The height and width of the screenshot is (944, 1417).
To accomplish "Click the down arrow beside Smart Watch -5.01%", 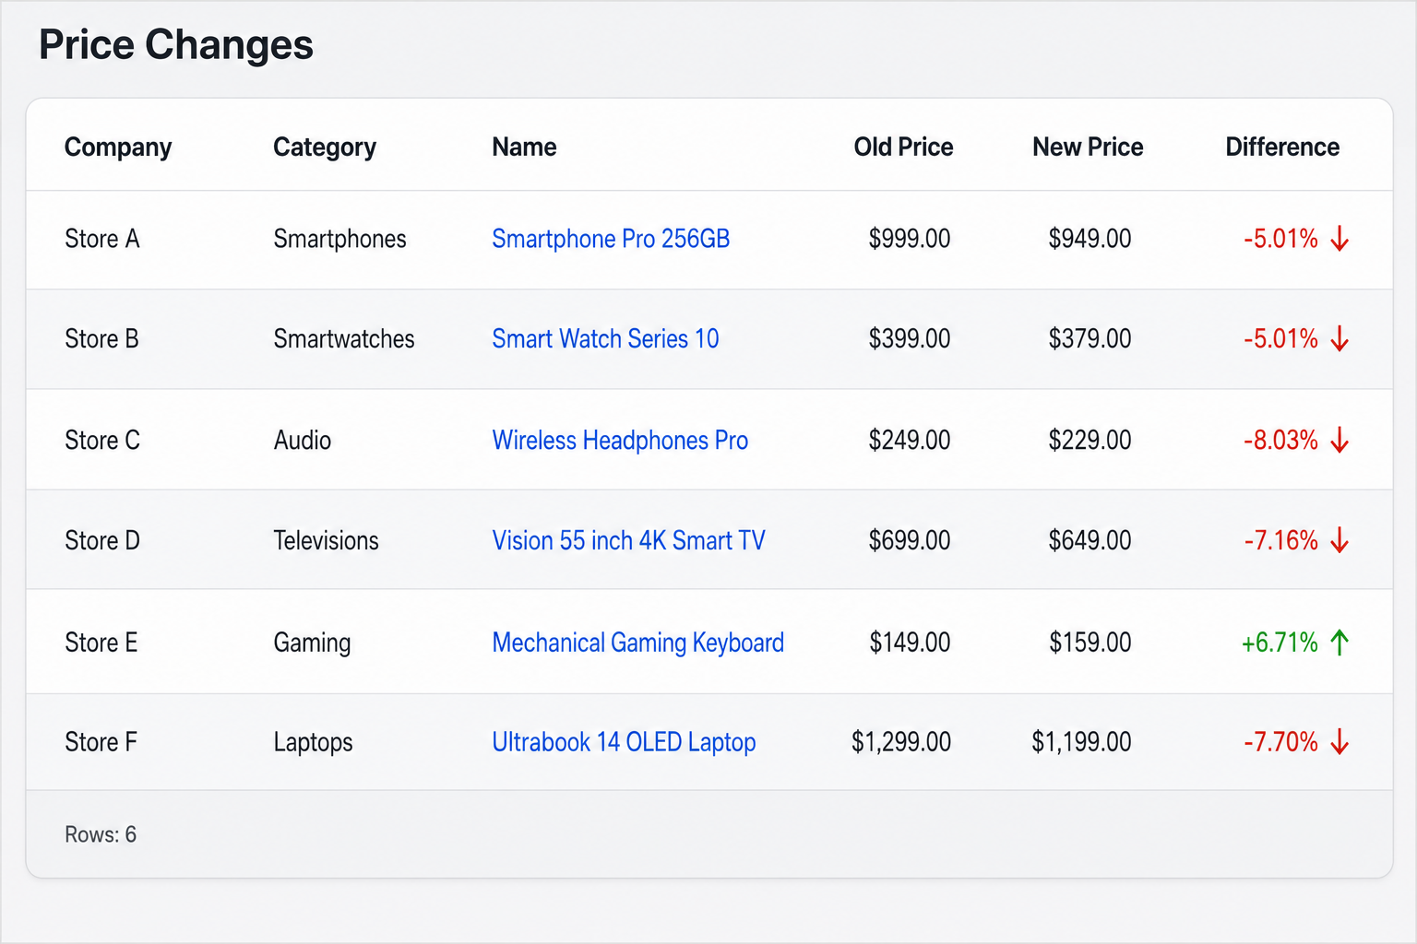I will tap(1340, 339).
